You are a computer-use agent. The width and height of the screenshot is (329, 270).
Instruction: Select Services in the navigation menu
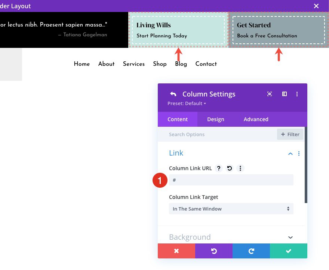[134, 64]
